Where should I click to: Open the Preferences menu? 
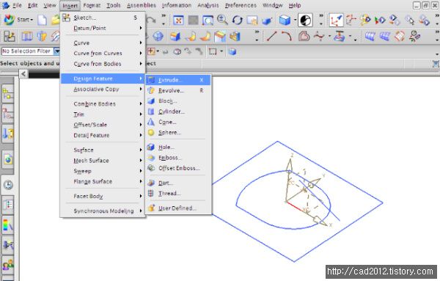[241, 5]
